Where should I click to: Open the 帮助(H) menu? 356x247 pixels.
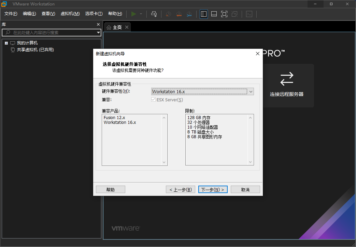point(115,14)
